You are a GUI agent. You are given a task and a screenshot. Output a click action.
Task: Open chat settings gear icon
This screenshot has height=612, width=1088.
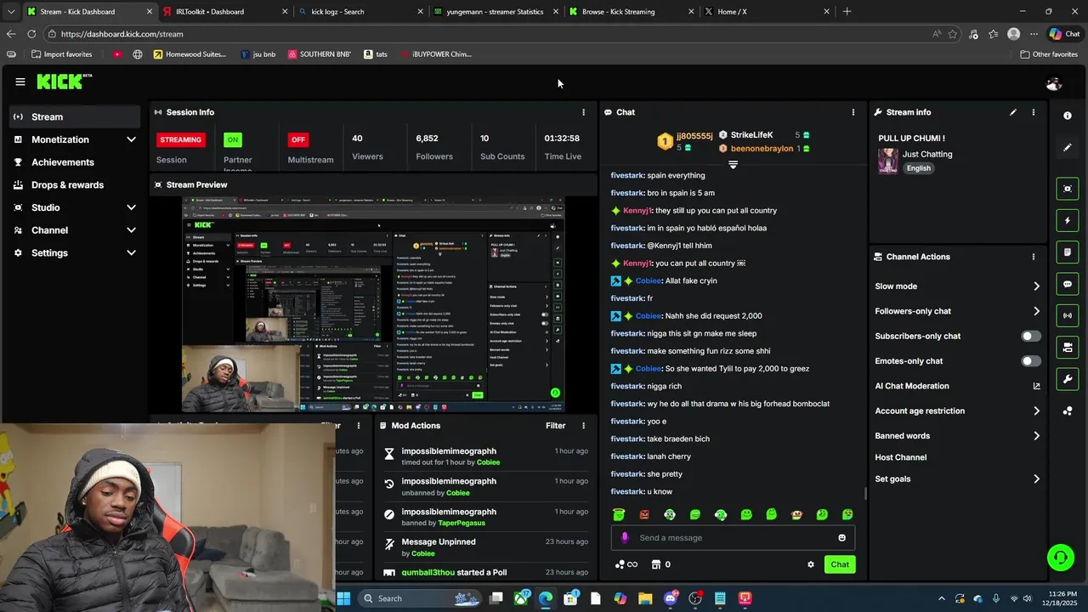[x=811, y=564]
